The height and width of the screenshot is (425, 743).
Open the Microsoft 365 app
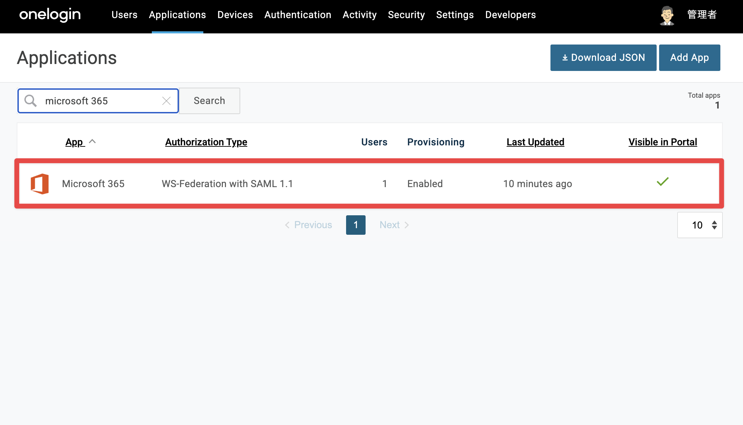(x=93, y=184)
